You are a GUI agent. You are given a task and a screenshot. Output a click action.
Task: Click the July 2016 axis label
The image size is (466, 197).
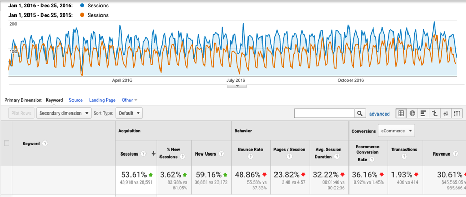[x=236, y=80]
